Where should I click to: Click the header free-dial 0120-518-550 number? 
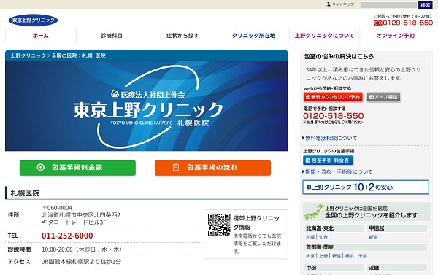[408, 23]
